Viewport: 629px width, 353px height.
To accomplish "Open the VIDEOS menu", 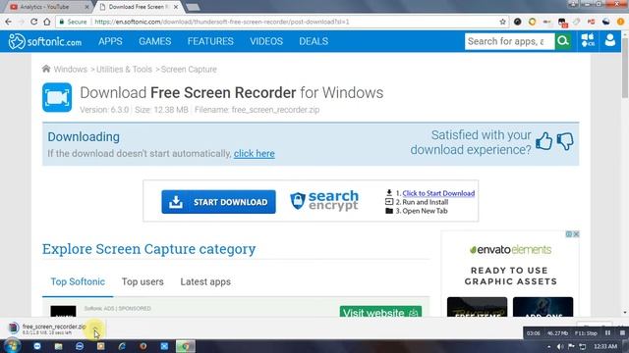I will (x=266, y=41).
